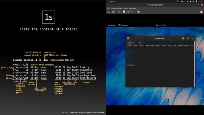This screenshot has width=204, height=115.
Task: Open the File menu in virt-manager
Action: coord(108,8)
